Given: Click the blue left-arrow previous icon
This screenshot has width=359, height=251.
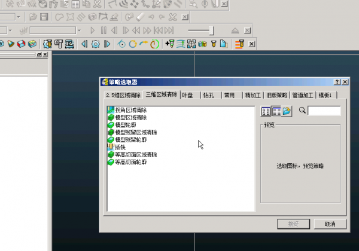Looking at the screenshot, I should (x=84, y=44).
